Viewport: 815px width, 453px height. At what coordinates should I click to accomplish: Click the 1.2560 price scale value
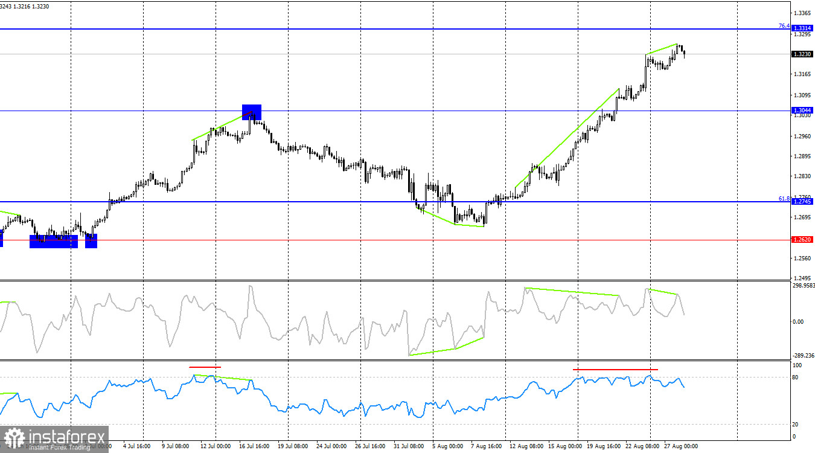point(802,259)
